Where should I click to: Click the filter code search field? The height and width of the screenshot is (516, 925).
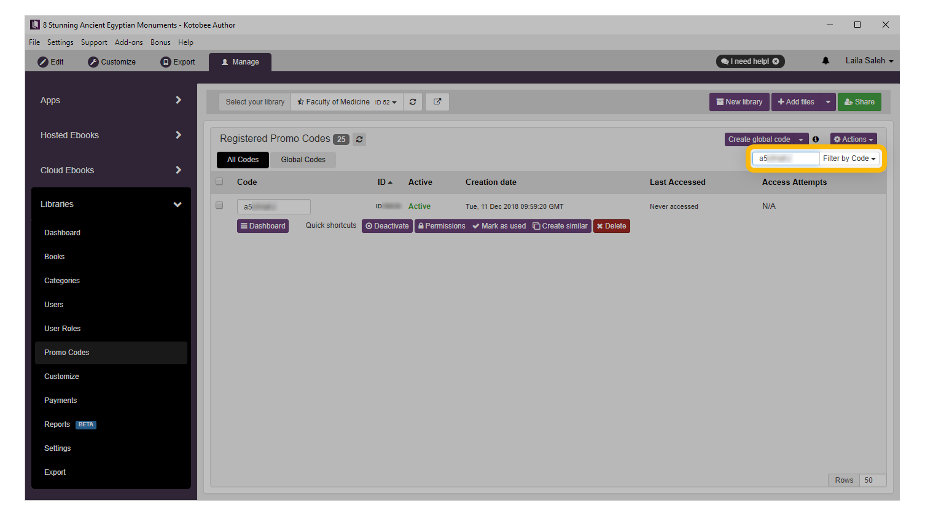click(x=786, y=158)
